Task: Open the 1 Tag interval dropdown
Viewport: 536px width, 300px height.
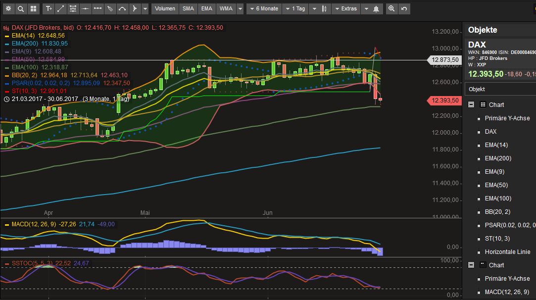Action: pos(295,8)
